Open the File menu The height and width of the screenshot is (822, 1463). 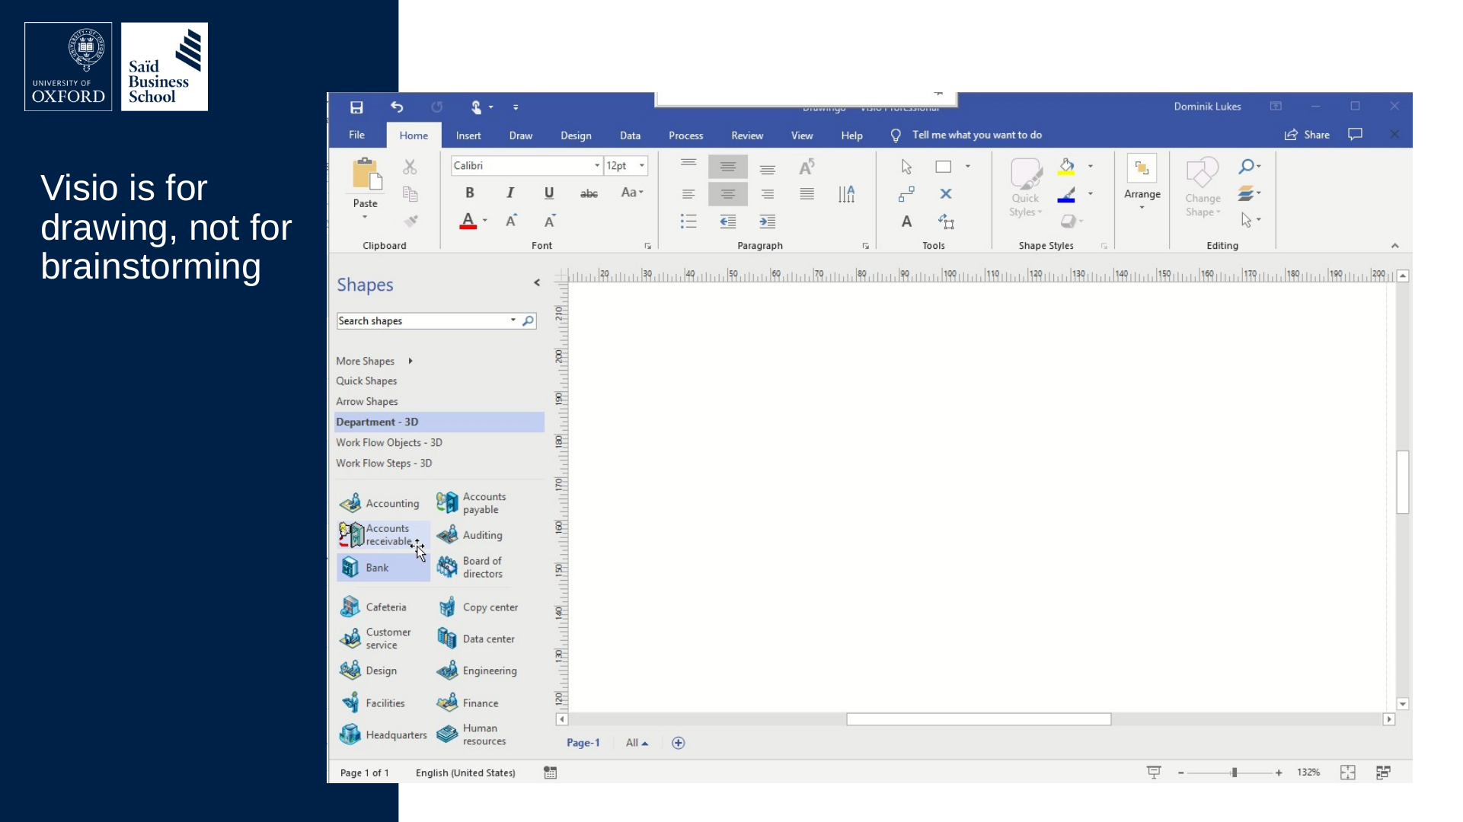356,135
